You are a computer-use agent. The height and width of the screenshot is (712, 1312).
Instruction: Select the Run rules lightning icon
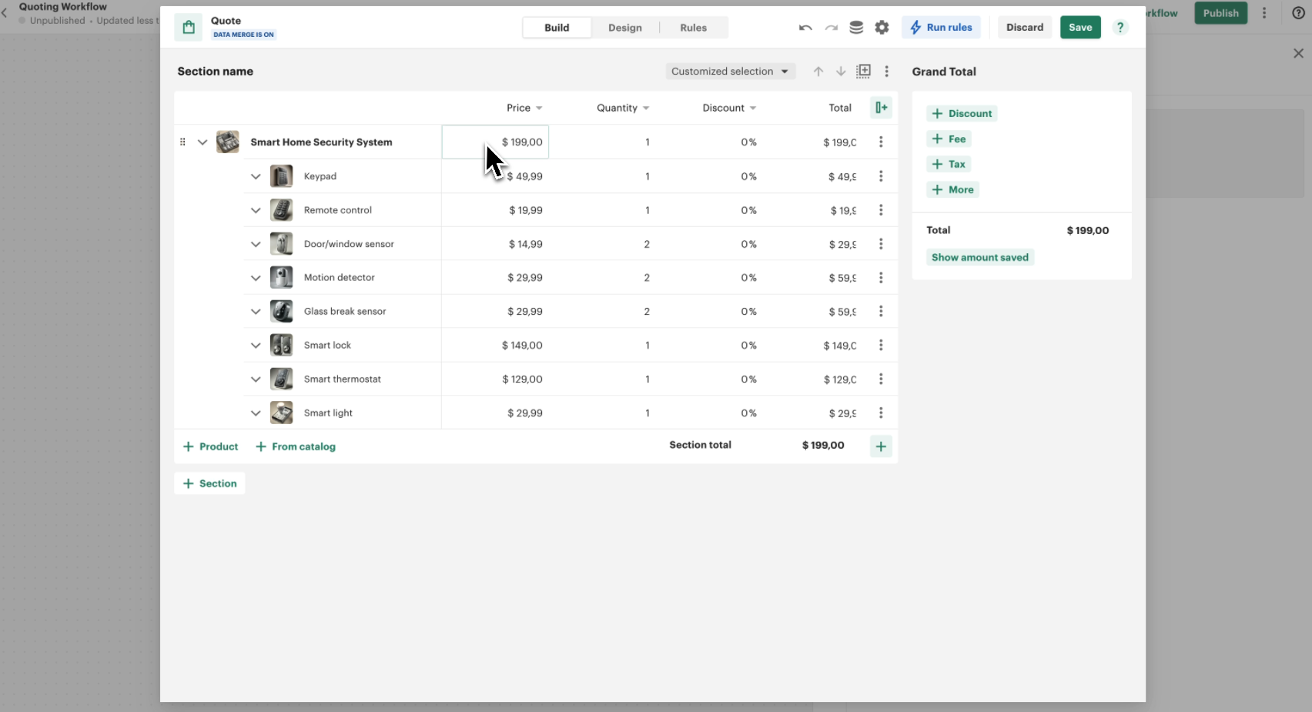[x=915, y=27]
